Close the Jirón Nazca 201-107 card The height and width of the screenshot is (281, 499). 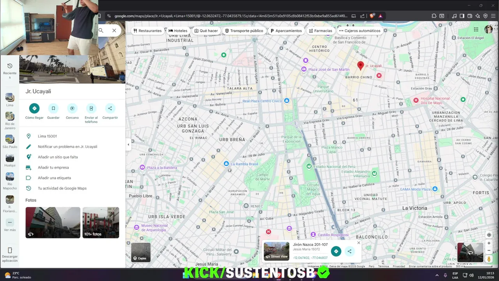359,243
